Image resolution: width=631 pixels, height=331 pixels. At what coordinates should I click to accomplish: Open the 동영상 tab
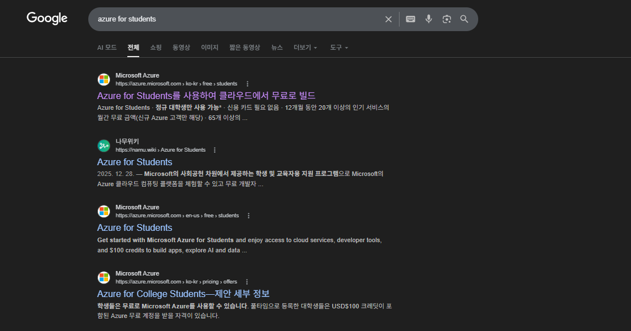[181, 48]
